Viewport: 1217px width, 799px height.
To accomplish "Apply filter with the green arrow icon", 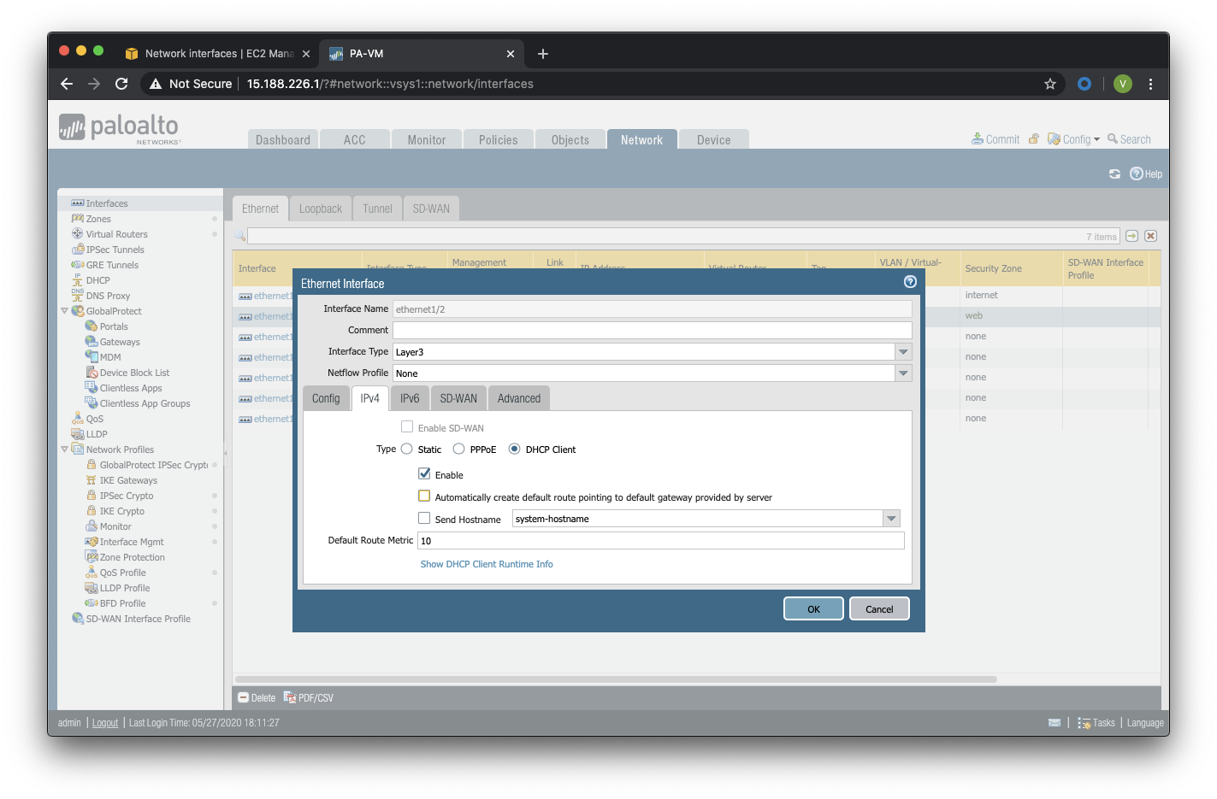I will [x=1131, y=236].
